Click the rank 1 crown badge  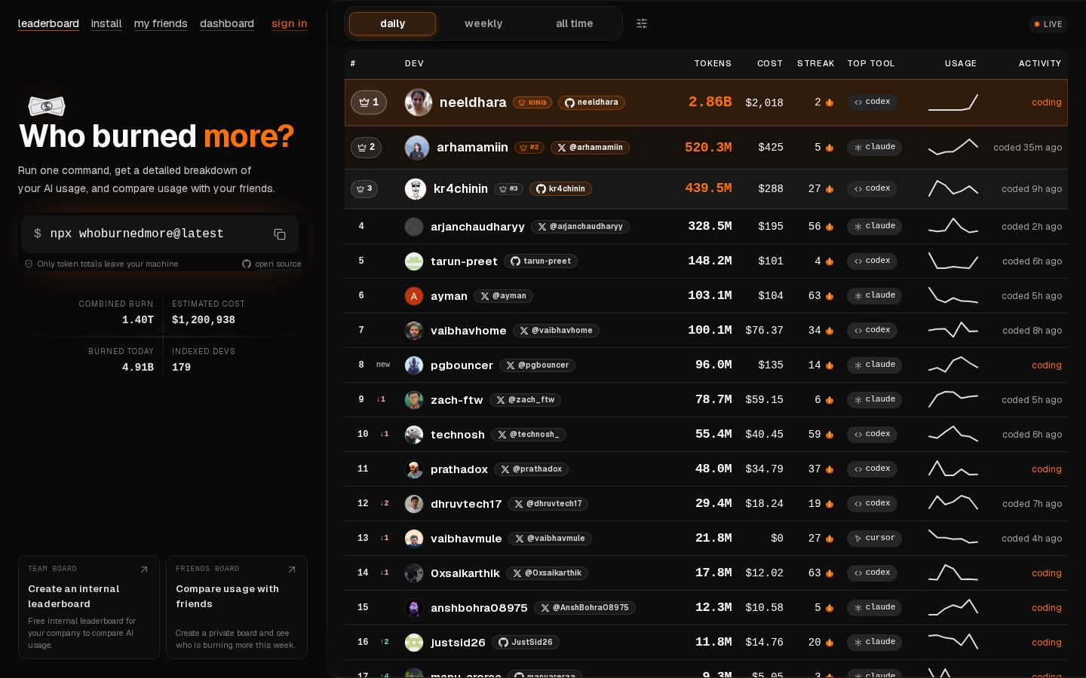pyautogui.click(x=369, y=102)
